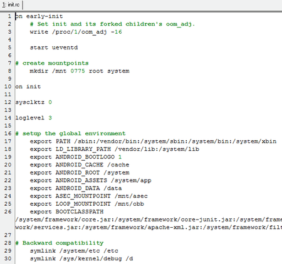Click the 'on init' line
This screenshot has height=264, width=282.
pyautogui.click(x=28, y=86)
